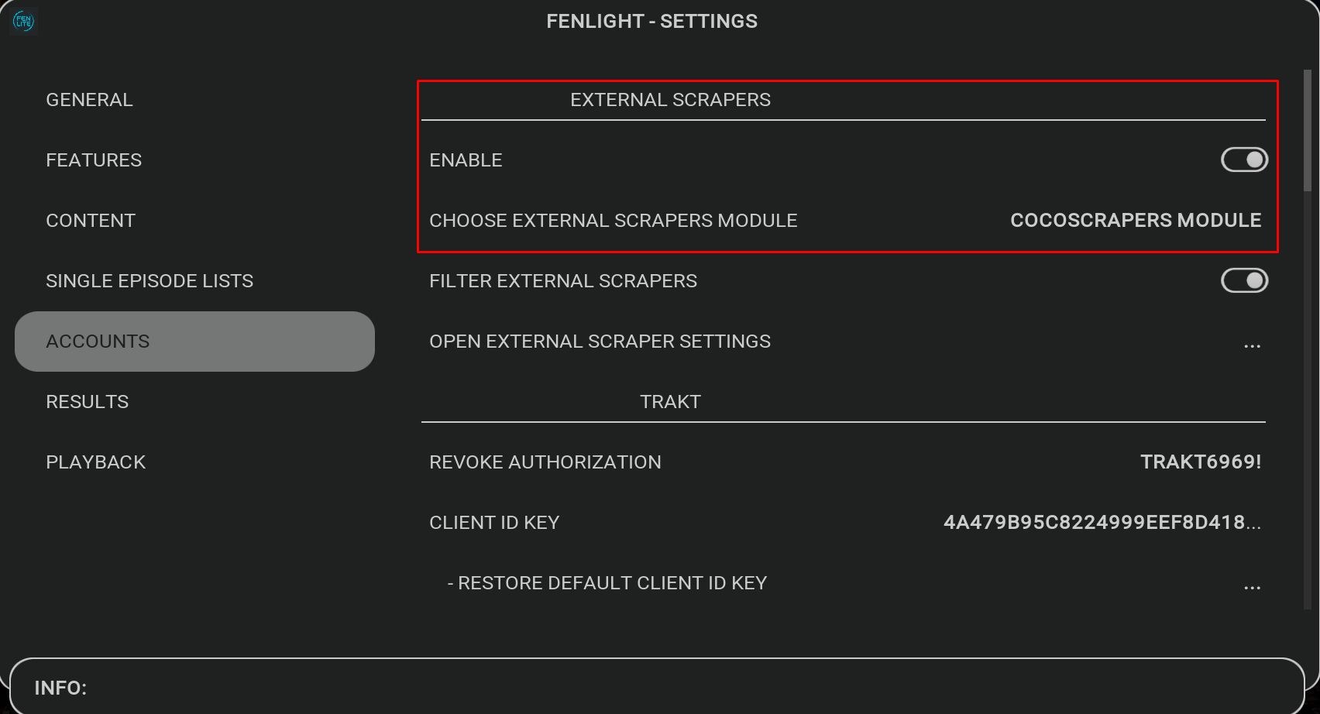
Task: Toggle the external scrapers Enable switch
Action: point(1244,160)
